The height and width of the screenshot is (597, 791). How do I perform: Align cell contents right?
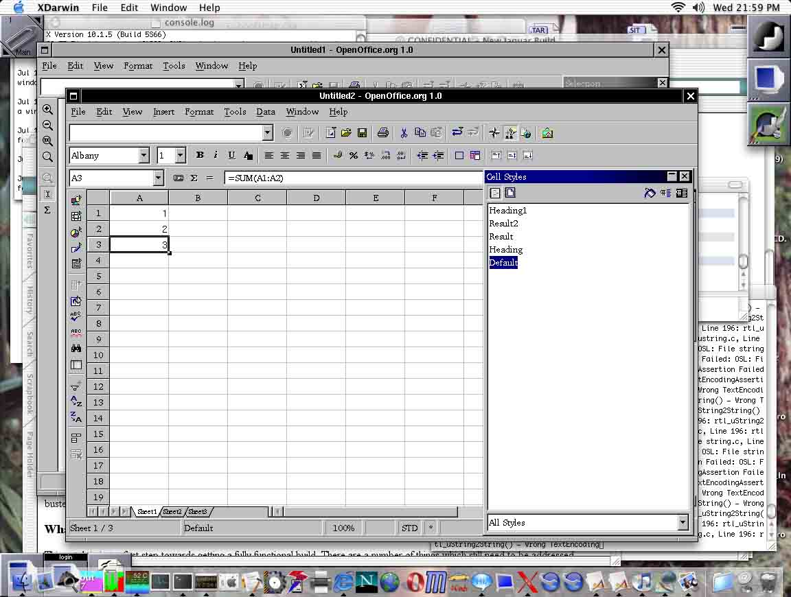[x=301, y=155]
